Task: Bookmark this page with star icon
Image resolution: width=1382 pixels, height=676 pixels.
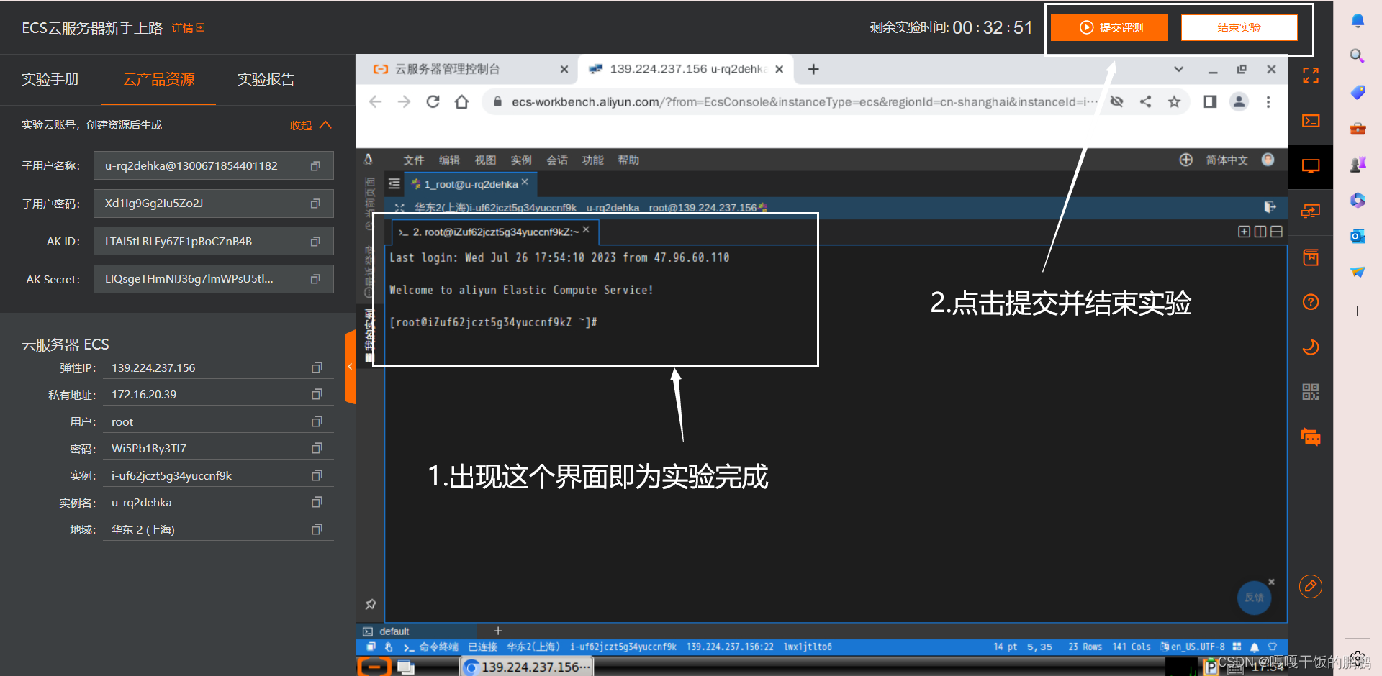Action: point(1174,102)
